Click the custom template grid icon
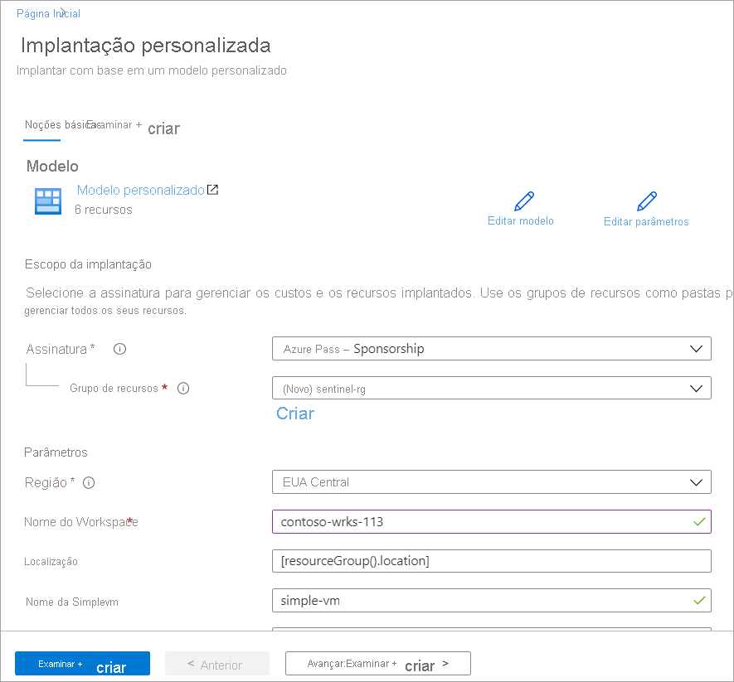The image size is (734, 682). [x=47, y=201]
